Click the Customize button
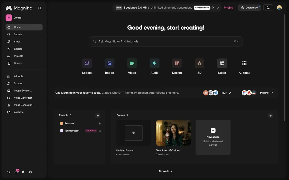 249,8
